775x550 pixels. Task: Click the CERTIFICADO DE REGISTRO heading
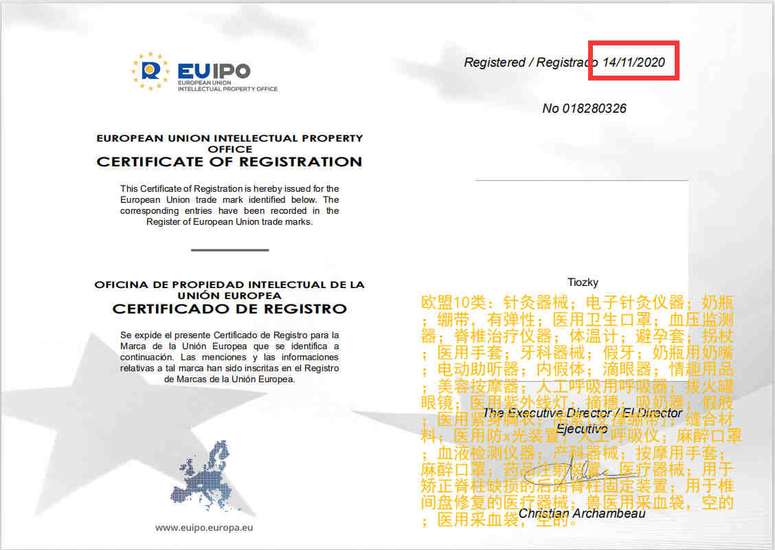(x=229, y=309)
